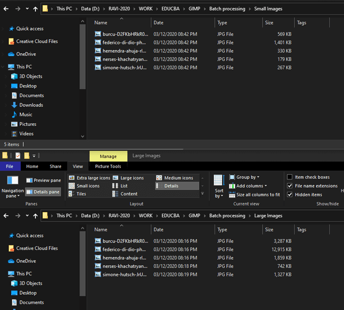Click New folder icon in quick access toolbar

[27, 156]
